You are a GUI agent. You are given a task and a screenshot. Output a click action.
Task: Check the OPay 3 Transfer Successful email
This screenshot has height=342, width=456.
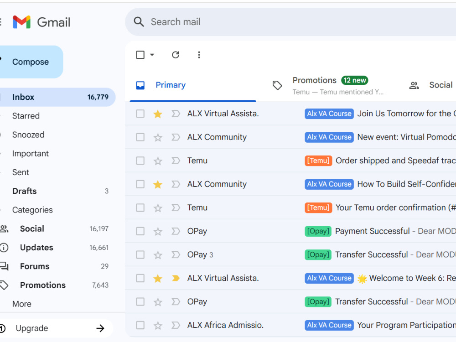point(140,255)
